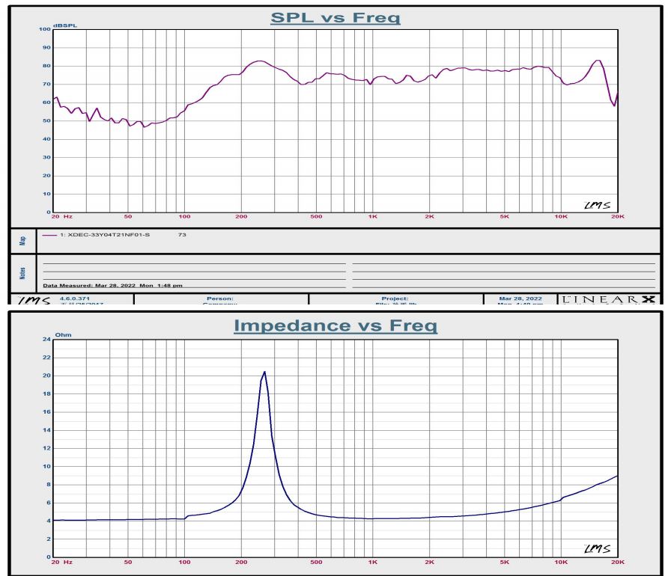
Task: Click the vertical 'Notes' section label
Action: point(23,273)
